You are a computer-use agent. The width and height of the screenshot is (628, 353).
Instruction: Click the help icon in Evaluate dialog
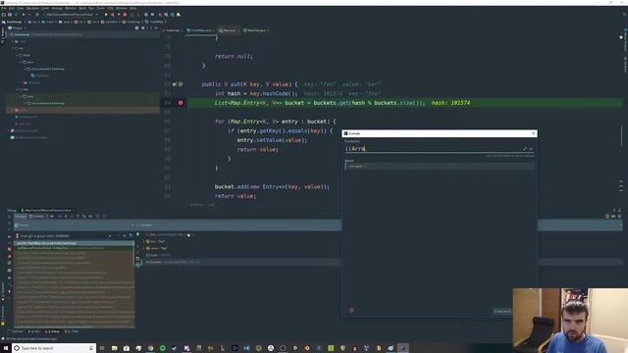(x=351, y=310)
